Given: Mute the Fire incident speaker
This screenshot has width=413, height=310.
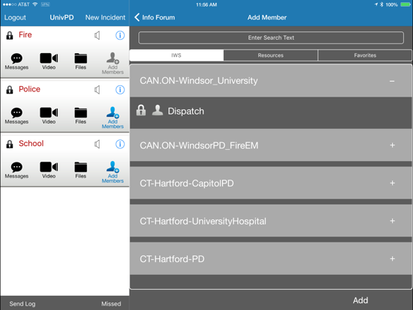Looking at the screenshot, I should tap(97, 35).
